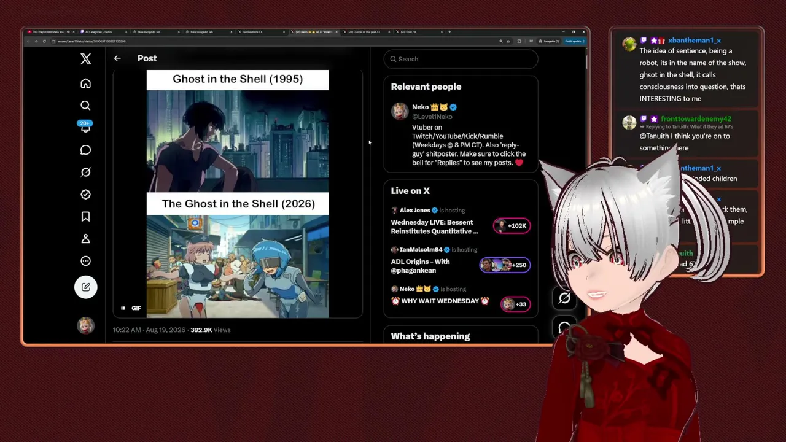Open the Neko profile name link

click(434, 107)
